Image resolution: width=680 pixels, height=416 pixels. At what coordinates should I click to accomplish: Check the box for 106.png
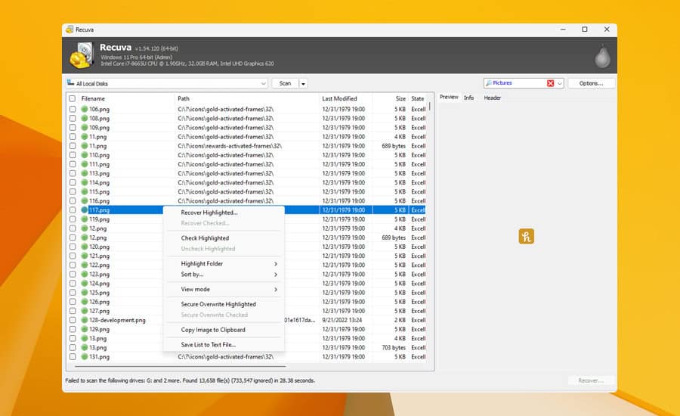[73, 109]
